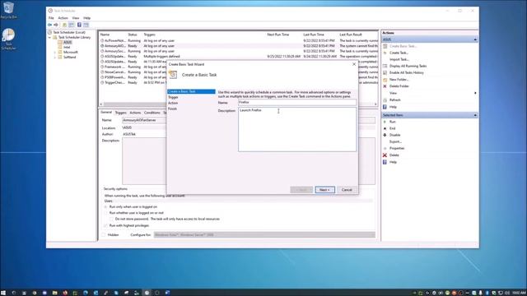Image resolution: width=527 pixels, height=296 pixels.
Task: Click the red Delete Folder X icon
Action: [385, 86]
